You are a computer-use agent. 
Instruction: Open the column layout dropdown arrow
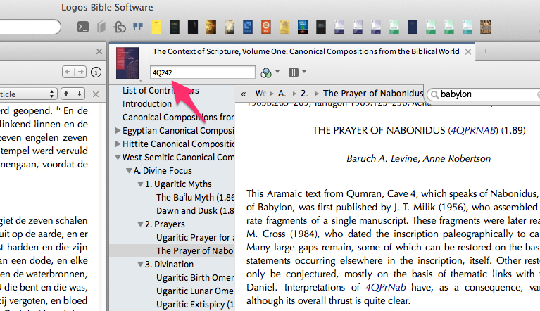coord(304,72)
